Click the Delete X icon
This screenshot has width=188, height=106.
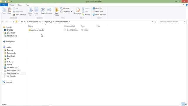(43, 10)
